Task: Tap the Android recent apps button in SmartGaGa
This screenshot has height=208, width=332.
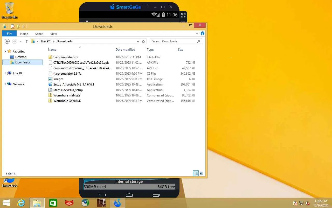Action: (x=156, y=195)
